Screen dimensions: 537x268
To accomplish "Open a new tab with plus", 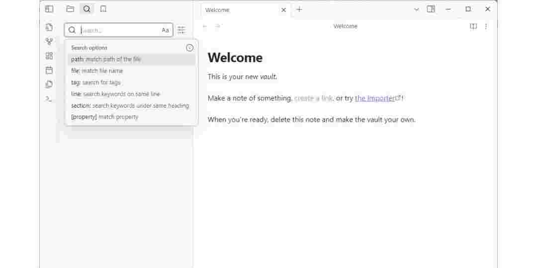I will (x=299, y=9).
